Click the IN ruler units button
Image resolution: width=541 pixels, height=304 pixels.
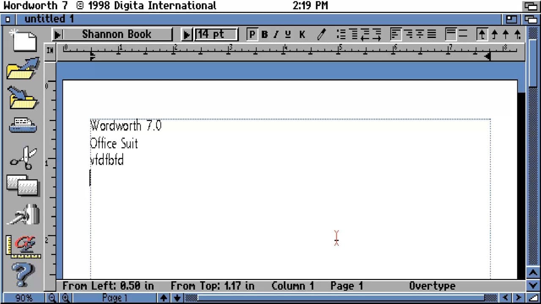point(50,51)
